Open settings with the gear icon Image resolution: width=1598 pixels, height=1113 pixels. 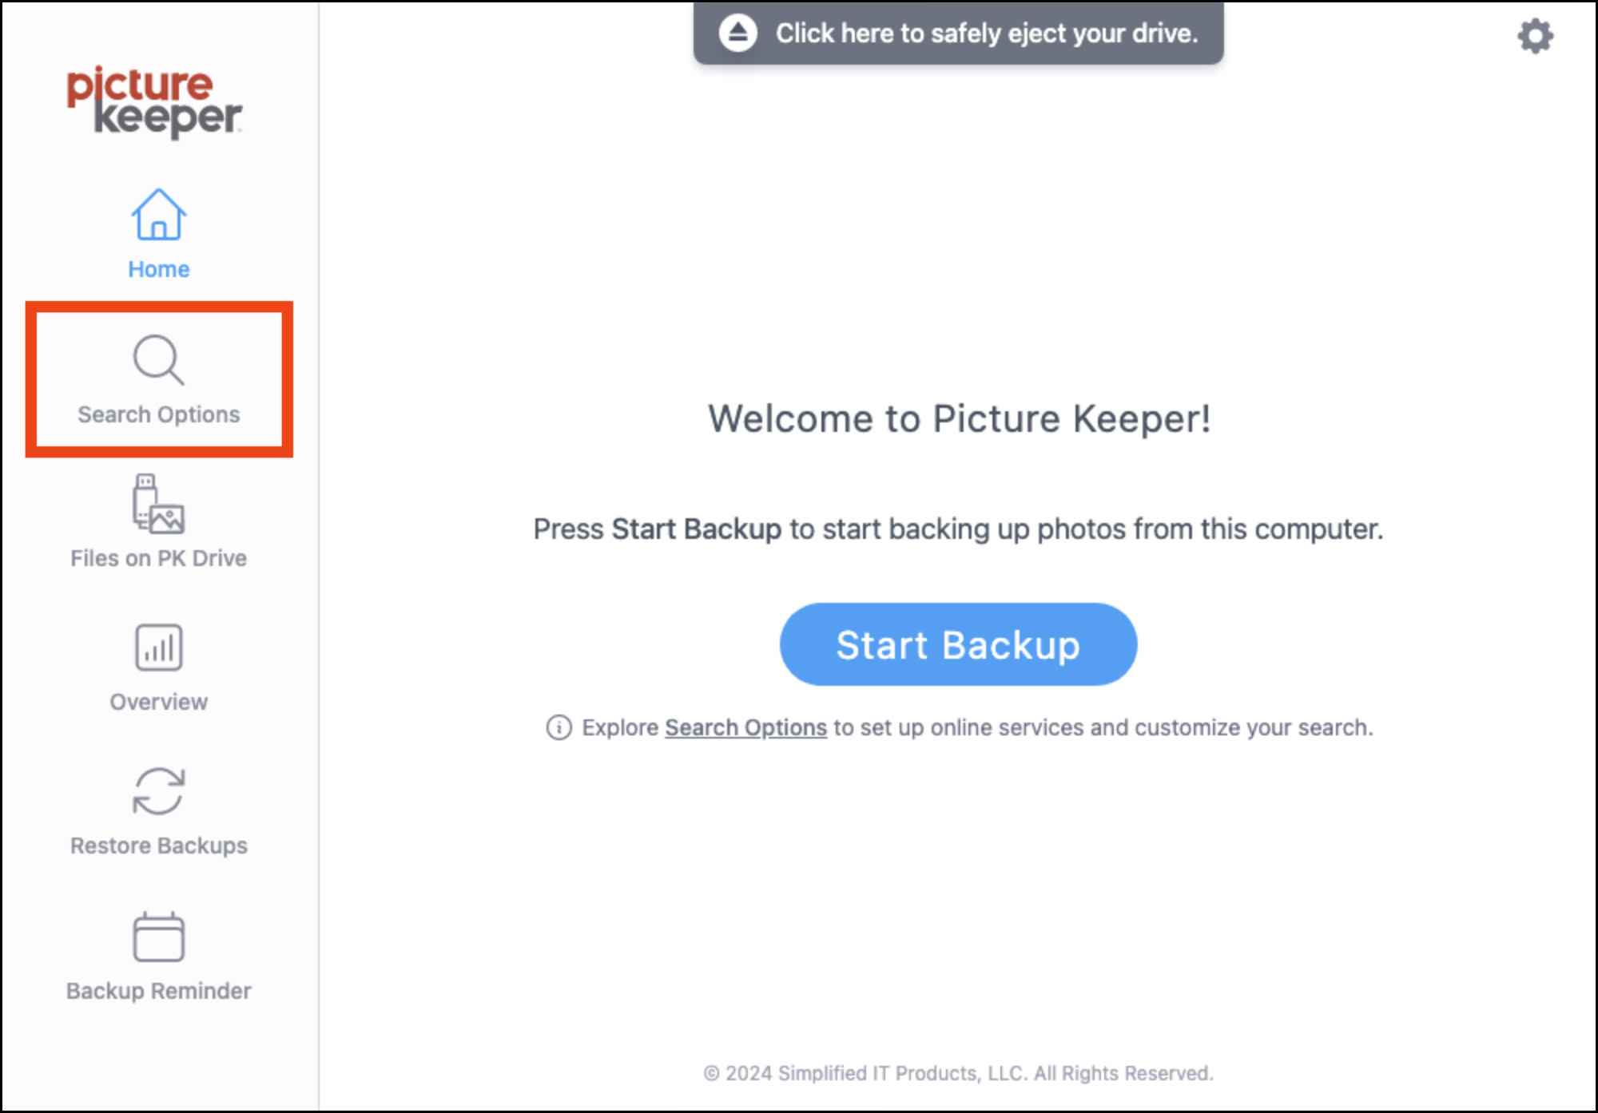1535,36
